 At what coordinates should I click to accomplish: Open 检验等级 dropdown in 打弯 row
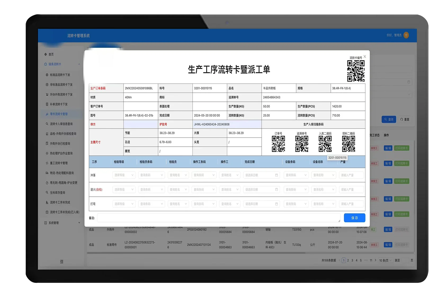pos(124,204)
